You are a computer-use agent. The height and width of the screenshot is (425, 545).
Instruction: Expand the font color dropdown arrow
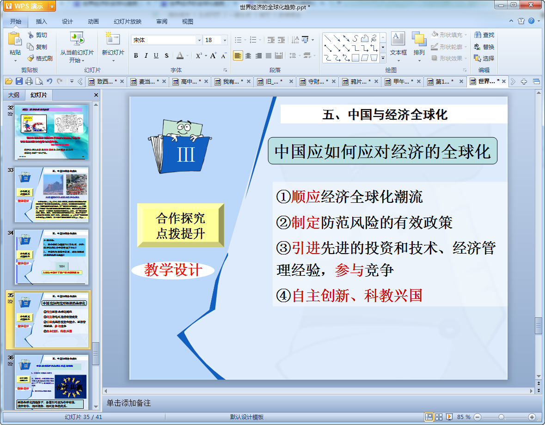click(187, 55)
